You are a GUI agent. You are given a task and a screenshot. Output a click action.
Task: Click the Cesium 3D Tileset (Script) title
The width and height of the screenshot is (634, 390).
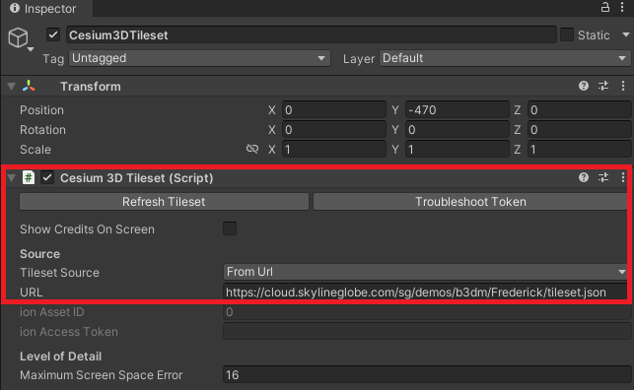click(137, 178)
